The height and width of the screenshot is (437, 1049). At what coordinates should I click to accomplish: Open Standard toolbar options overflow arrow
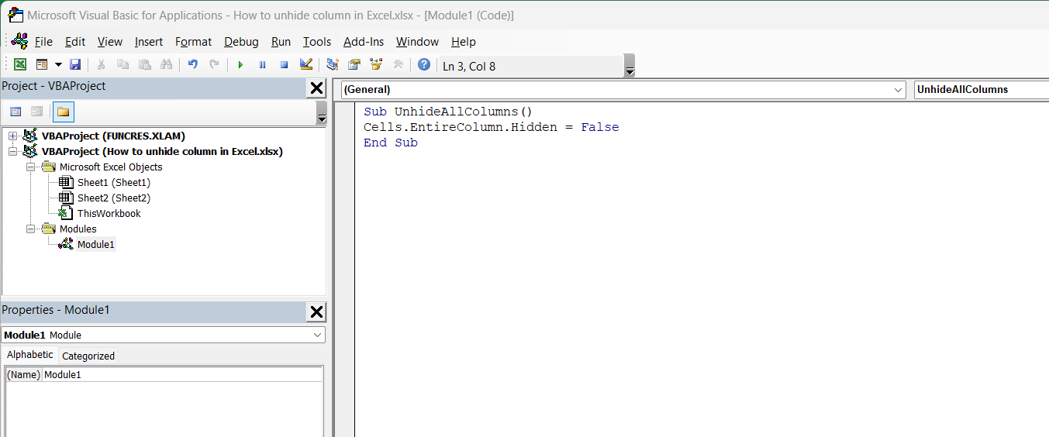(630, 66)
